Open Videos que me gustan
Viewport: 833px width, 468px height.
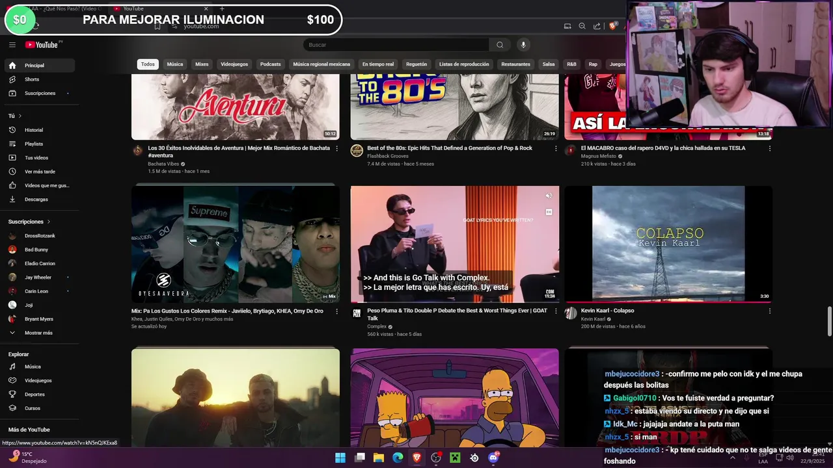pos(39,185)
